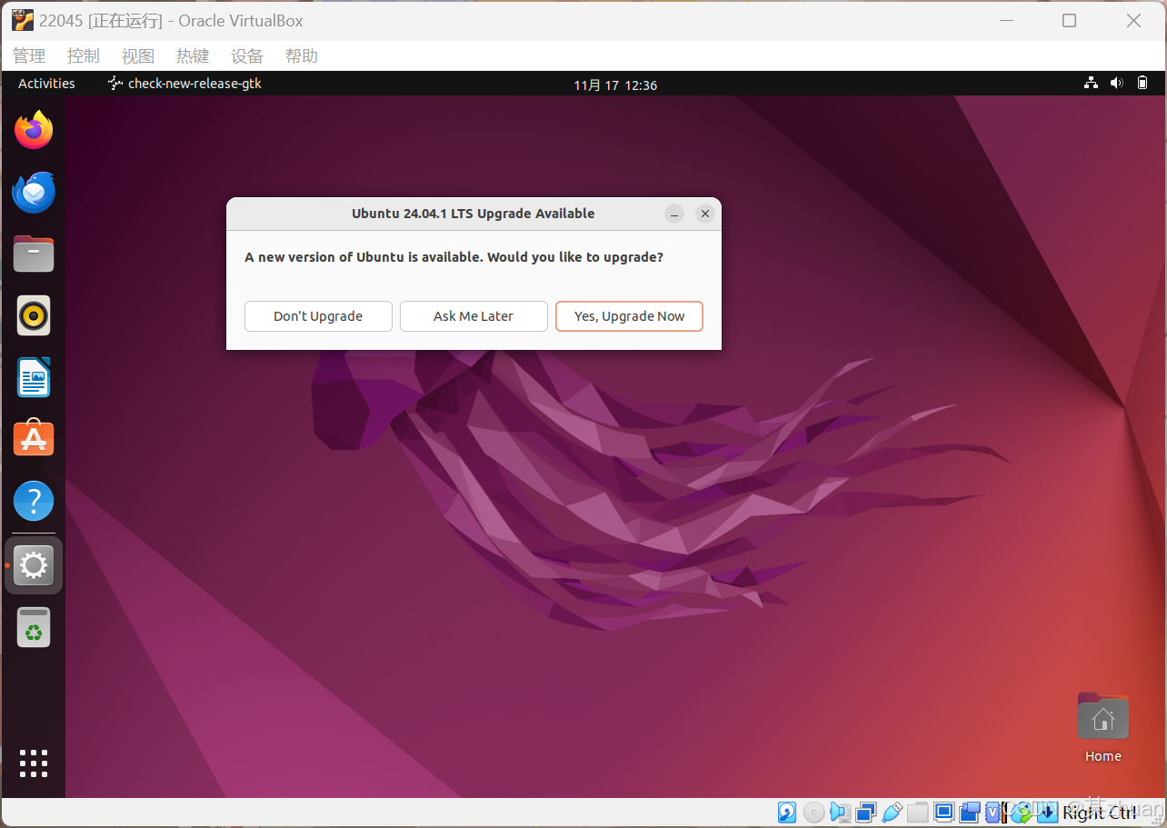Image resolution: width=1167 pixels, height=828 pixels.
Task: Confirm with Yes, Upgrade Now
Action: 629,316
